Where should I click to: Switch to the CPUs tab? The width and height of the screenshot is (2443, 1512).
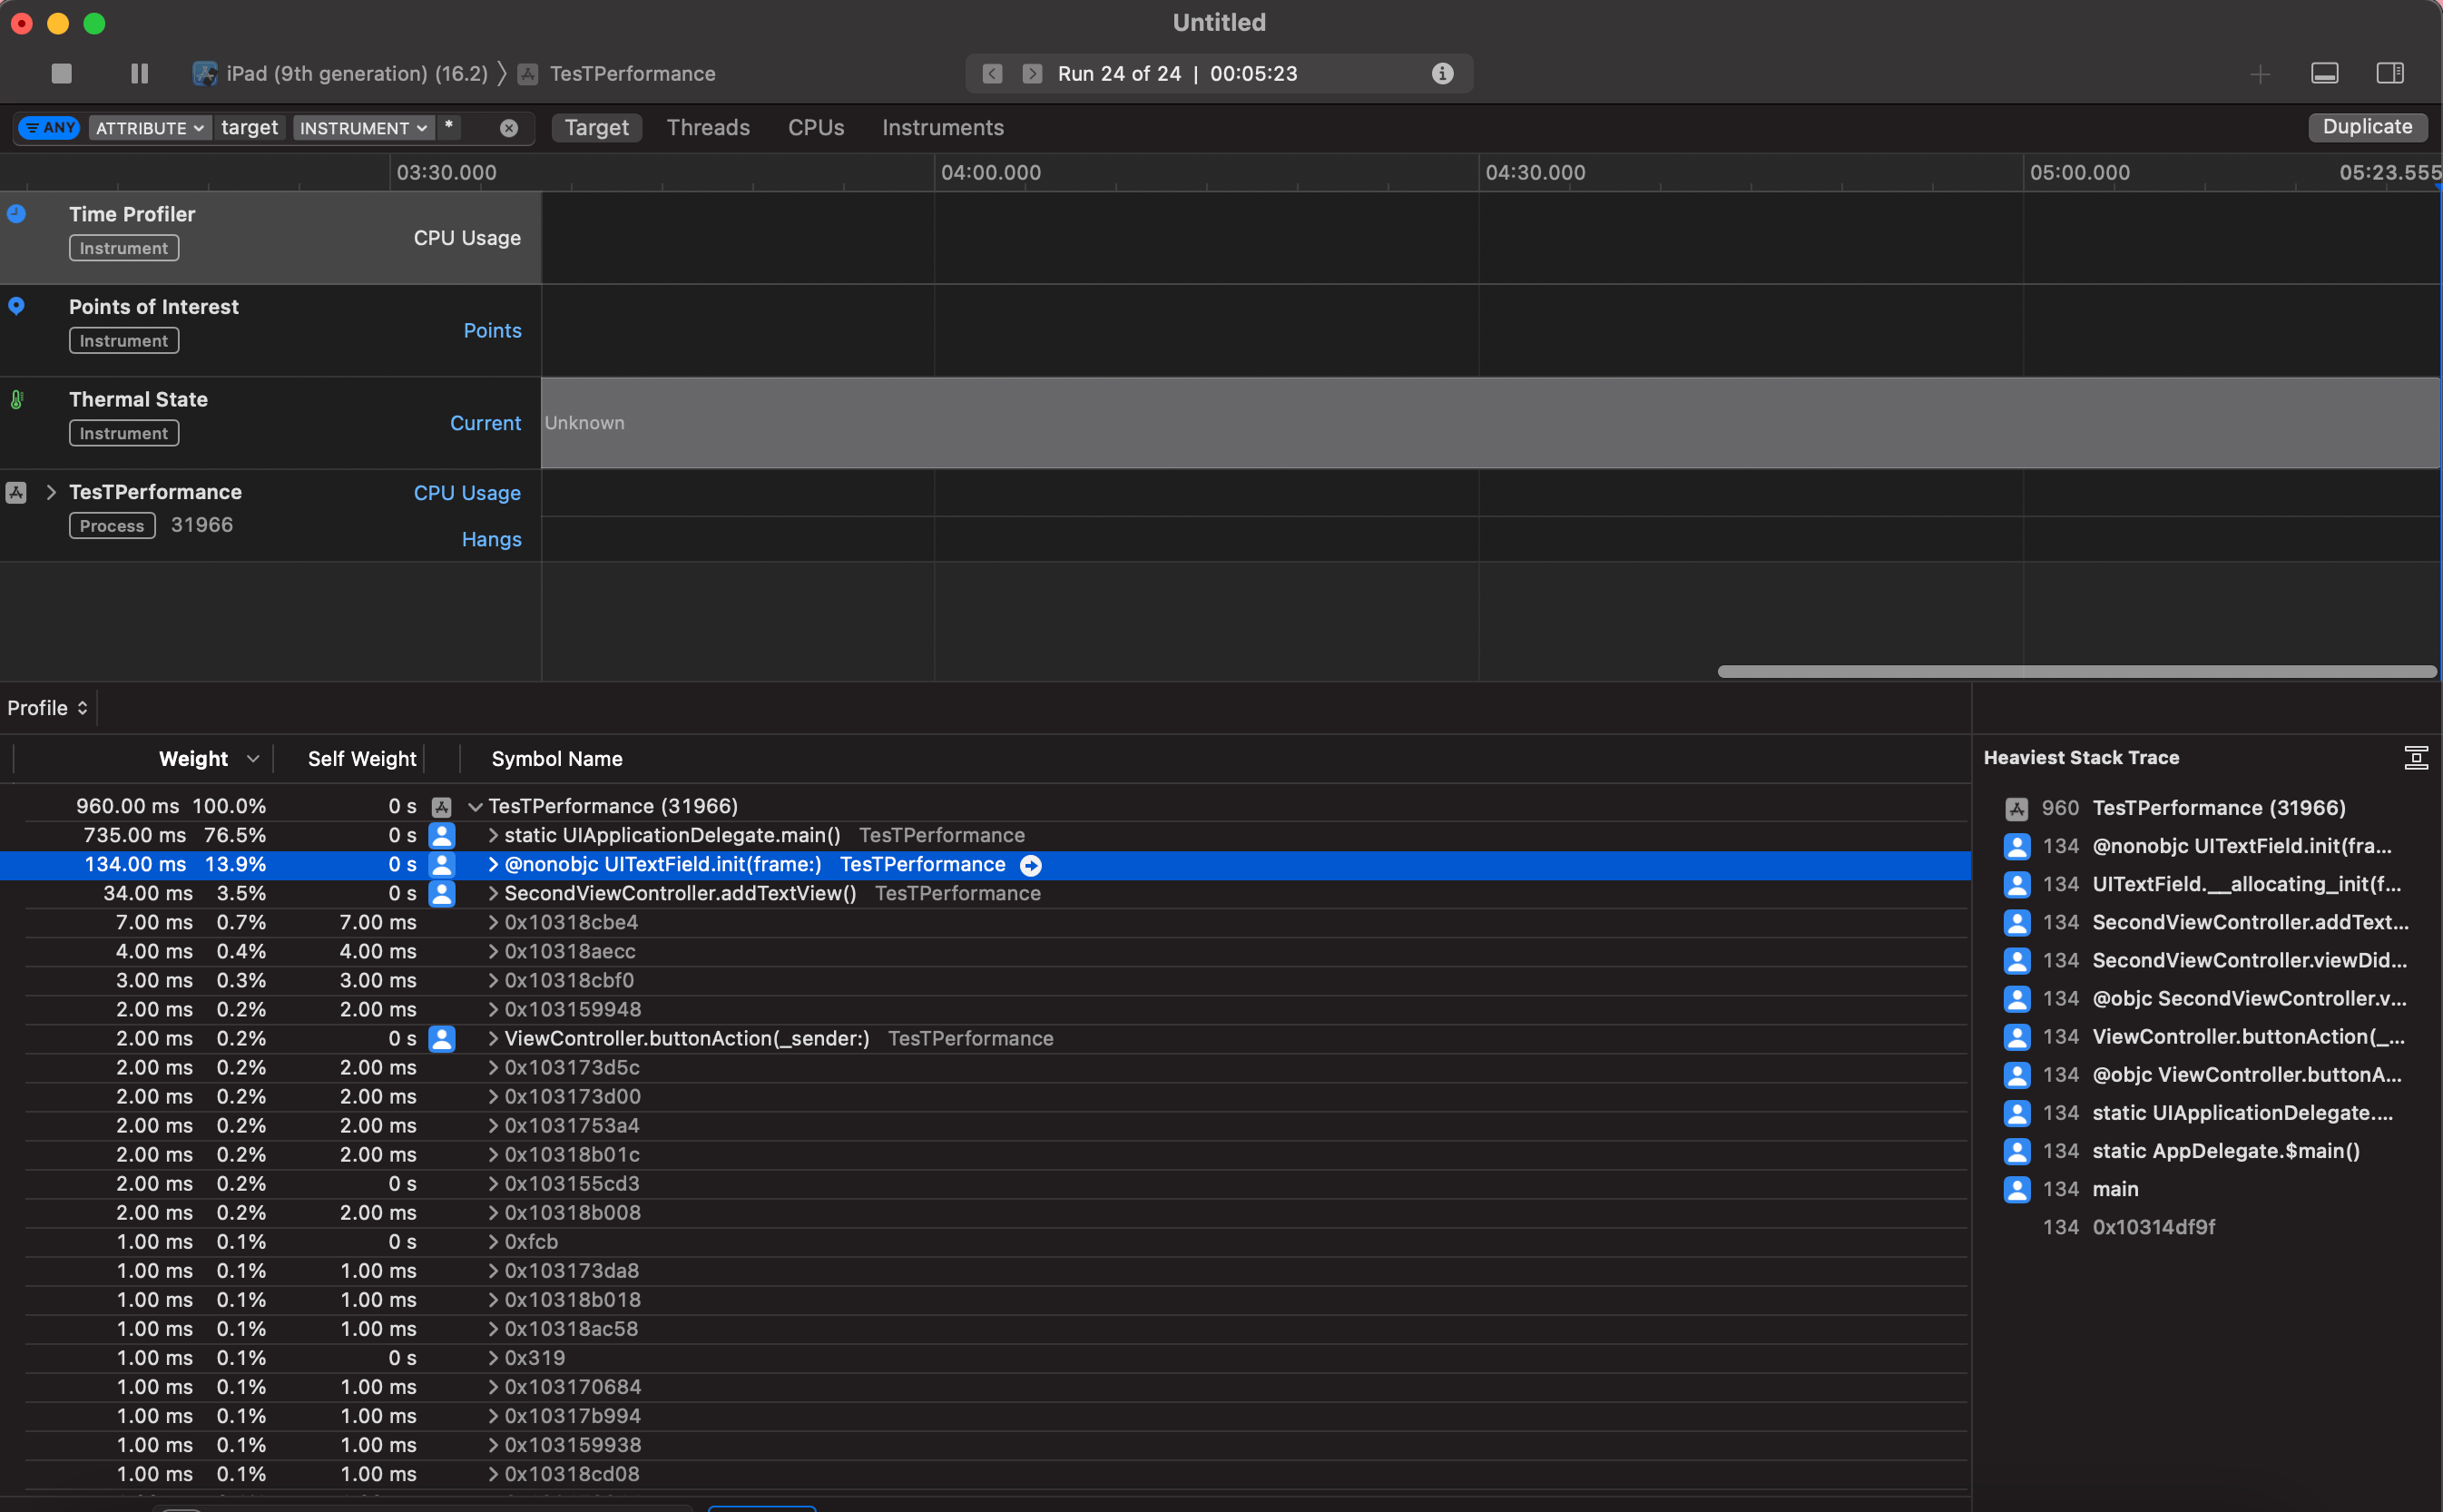[x=816, y=127]
